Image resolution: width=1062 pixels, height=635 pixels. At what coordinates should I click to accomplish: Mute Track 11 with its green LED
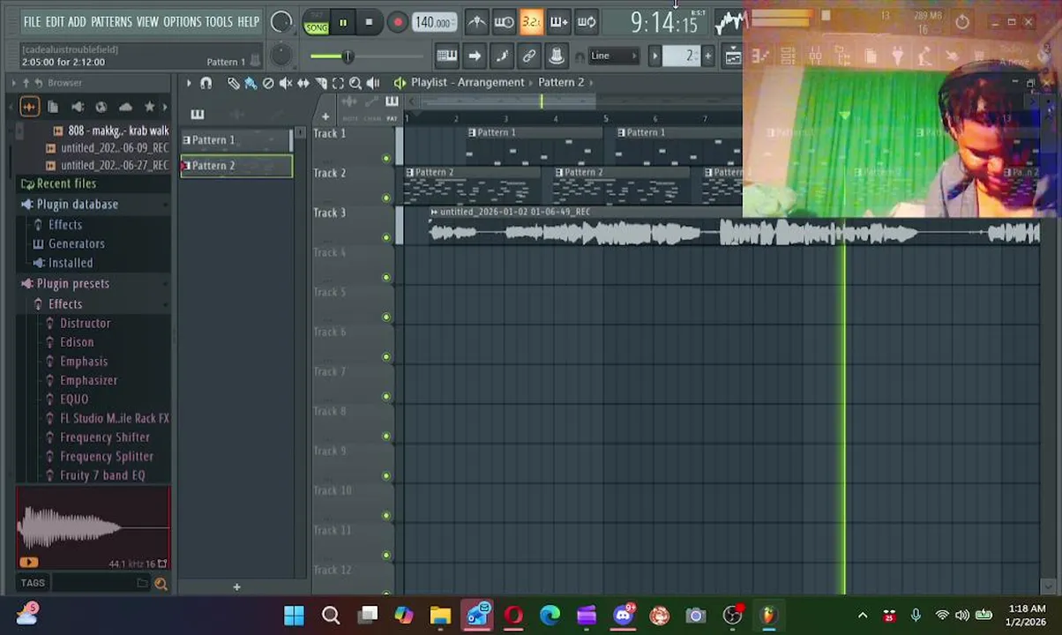tap(385, 556)
